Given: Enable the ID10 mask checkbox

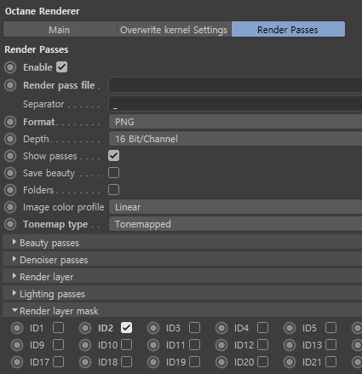Looking at the screenshot, I should 126,345.
